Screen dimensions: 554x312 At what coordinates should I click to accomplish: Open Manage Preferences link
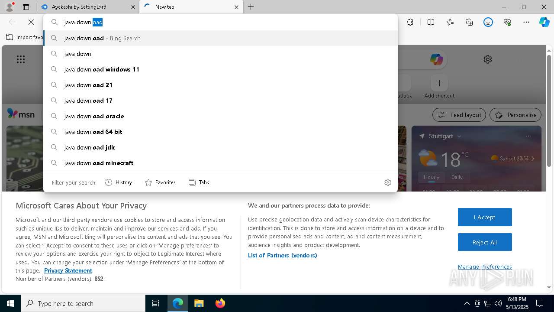[x=485, y=266]
